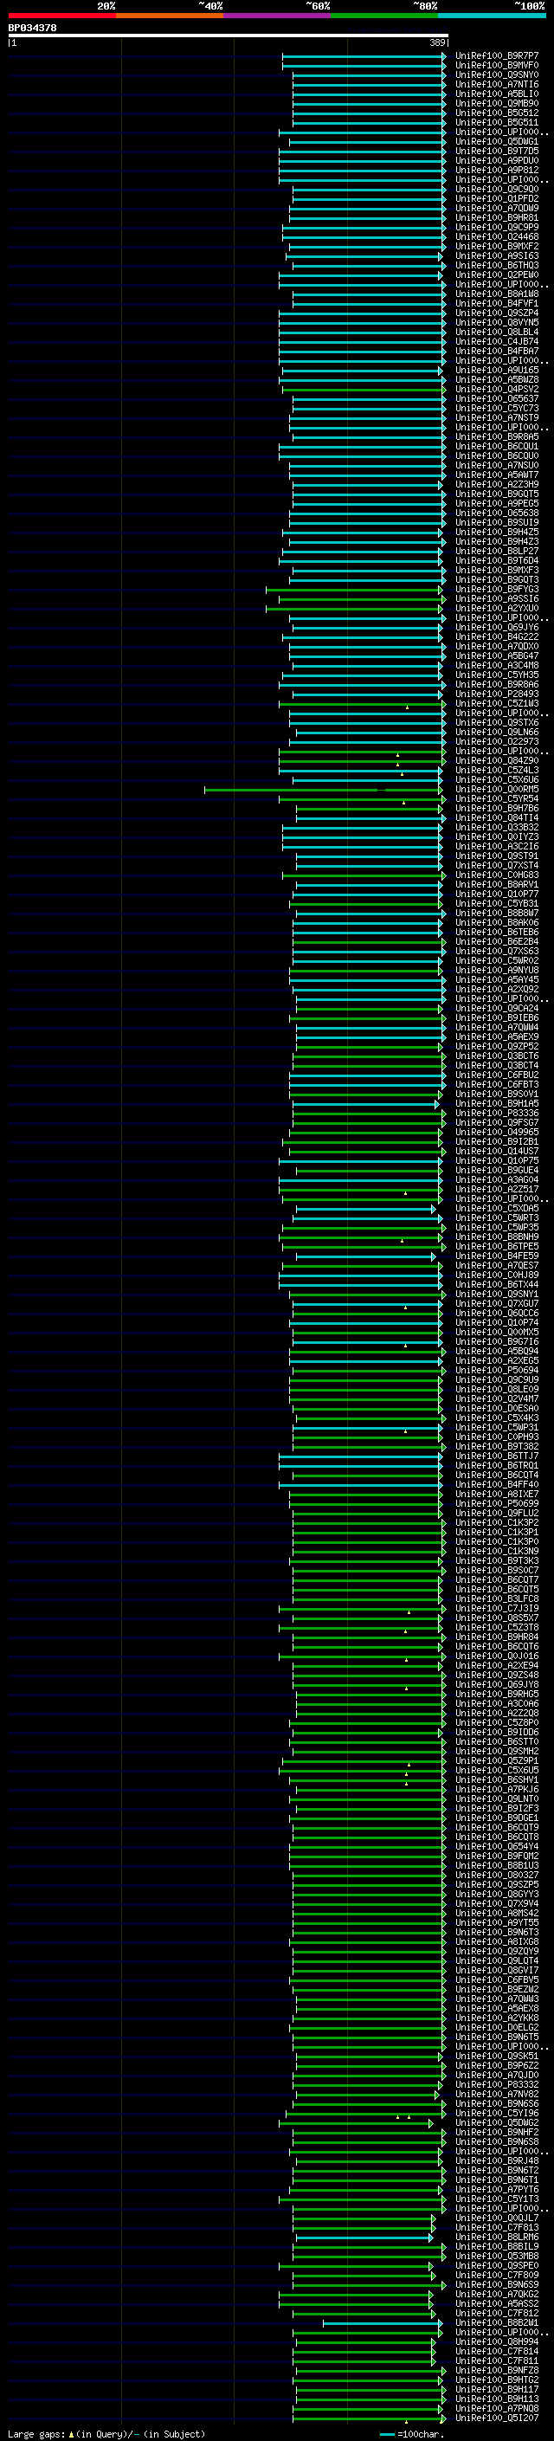Click the cyan ~100% identity legend swatch
The image size is (554, 2441).
click(x=492, y=16)
